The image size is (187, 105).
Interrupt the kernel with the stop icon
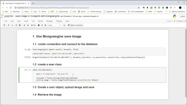(39, 25)
